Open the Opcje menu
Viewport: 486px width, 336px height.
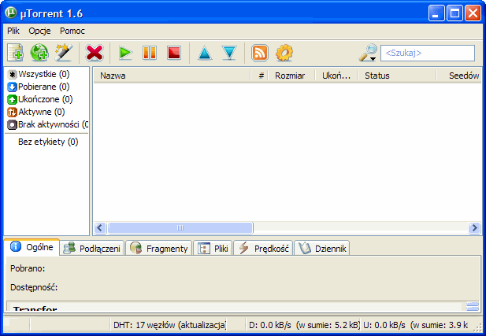point(39,31)
